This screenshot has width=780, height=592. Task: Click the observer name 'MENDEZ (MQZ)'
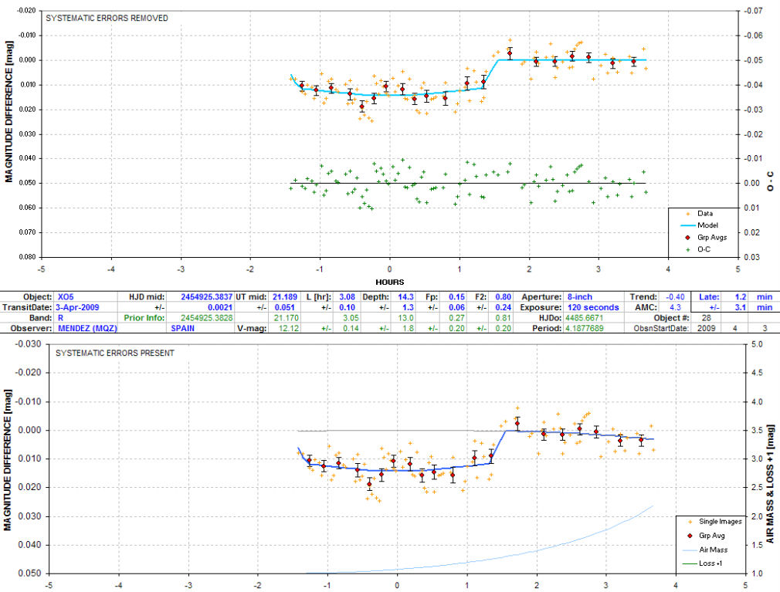[x=87, y=328]
